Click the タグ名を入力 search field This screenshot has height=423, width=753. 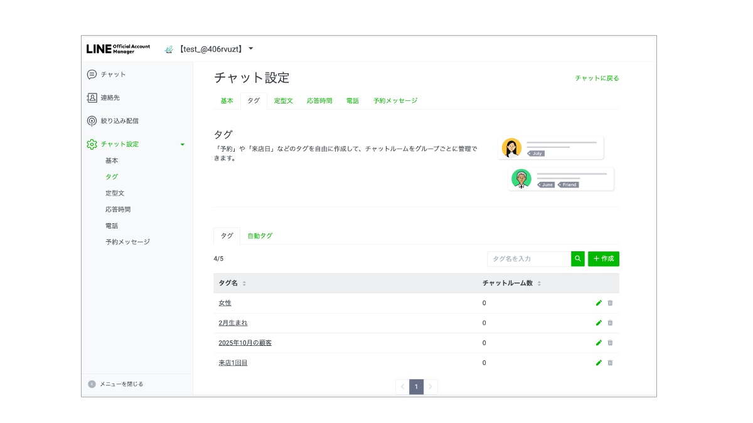click(529, 258)
